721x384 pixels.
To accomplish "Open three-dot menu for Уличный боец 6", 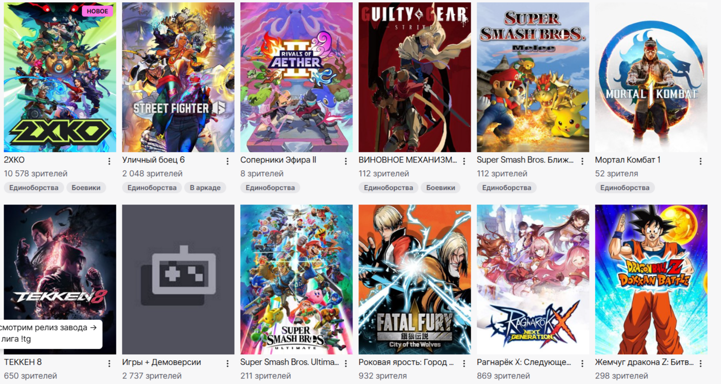I will coord(227,161).
